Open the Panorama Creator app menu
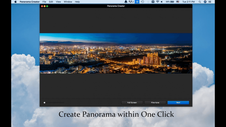The image size is (226, 127). (x=30, y=2)
